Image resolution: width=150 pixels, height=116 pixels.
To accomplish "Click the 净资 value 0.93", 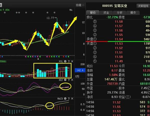I will tap(114, 97).
